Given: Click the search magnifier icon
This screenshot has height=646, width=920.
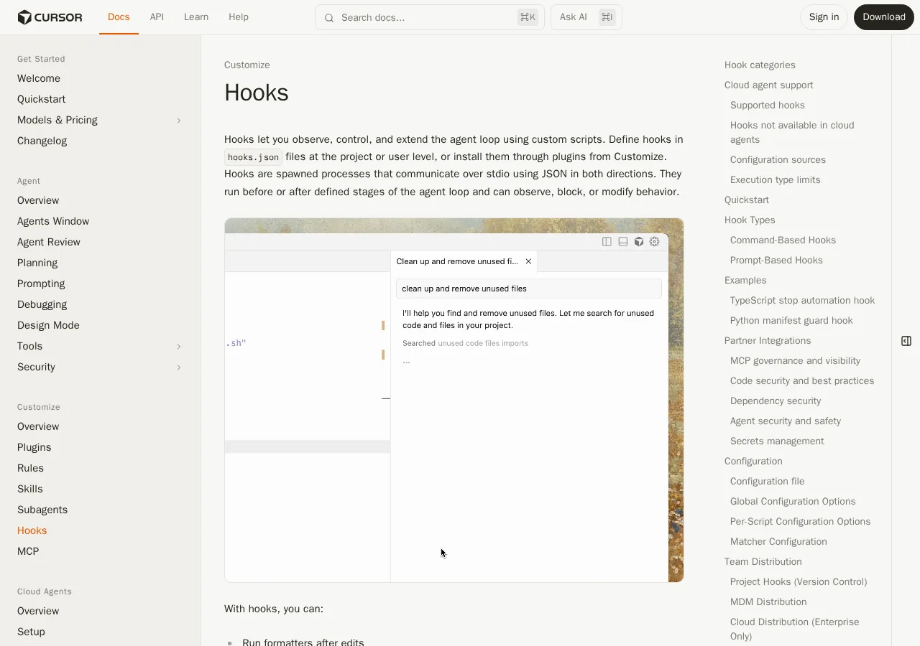Looking at the screenshot, I should 329,18.
